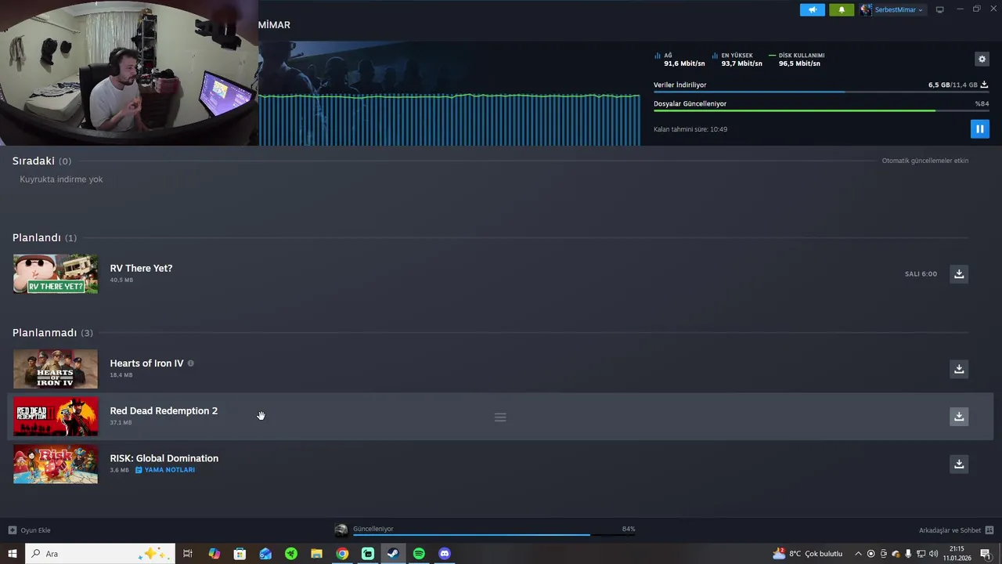Open Task View on the taskbar
This screenshot has width=1002, height=564.
(188, 554)
